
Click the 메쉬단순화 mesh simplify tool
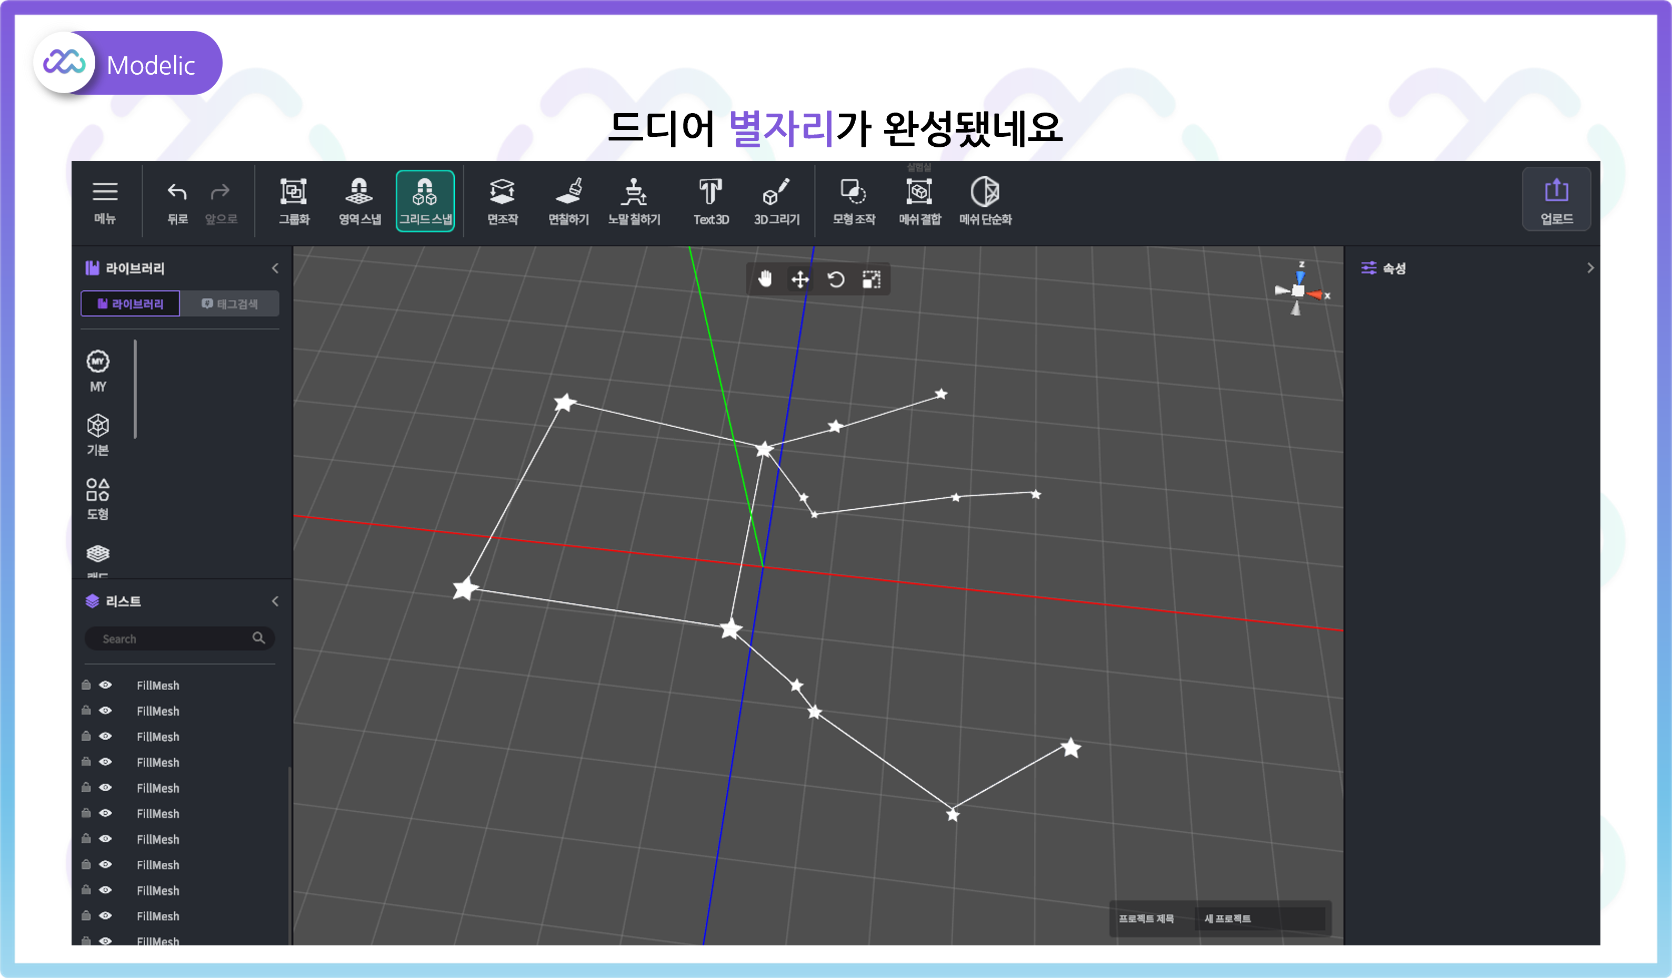(x=985, y=202)
